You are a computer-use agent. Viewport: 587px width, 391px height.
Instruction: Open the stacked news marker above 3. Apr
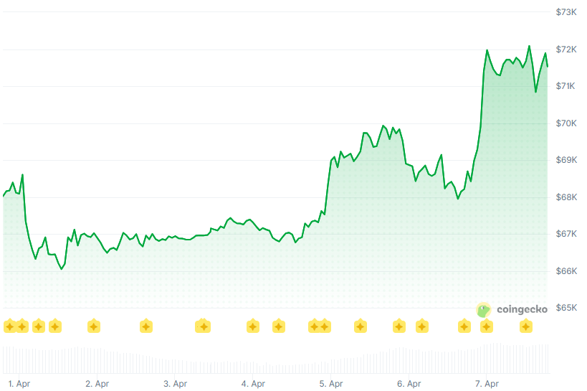(x=204, y=326)
